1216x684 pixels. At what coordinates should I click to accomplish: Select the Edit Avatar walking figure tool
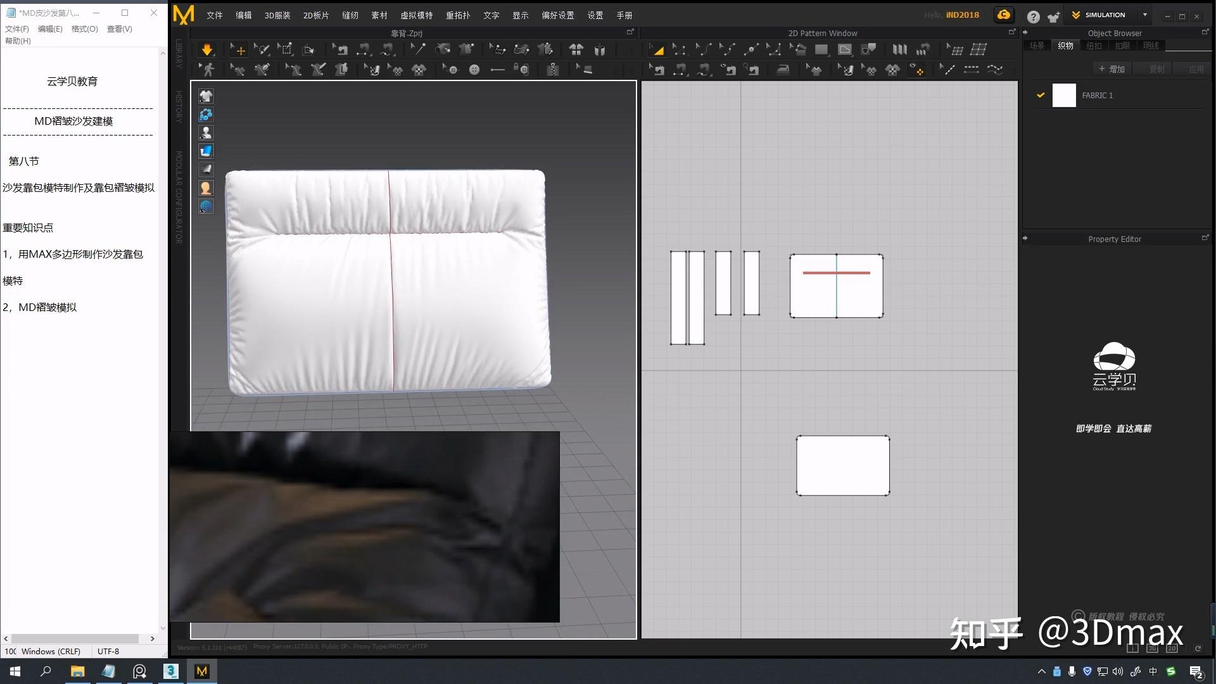[x=207, y=70]
